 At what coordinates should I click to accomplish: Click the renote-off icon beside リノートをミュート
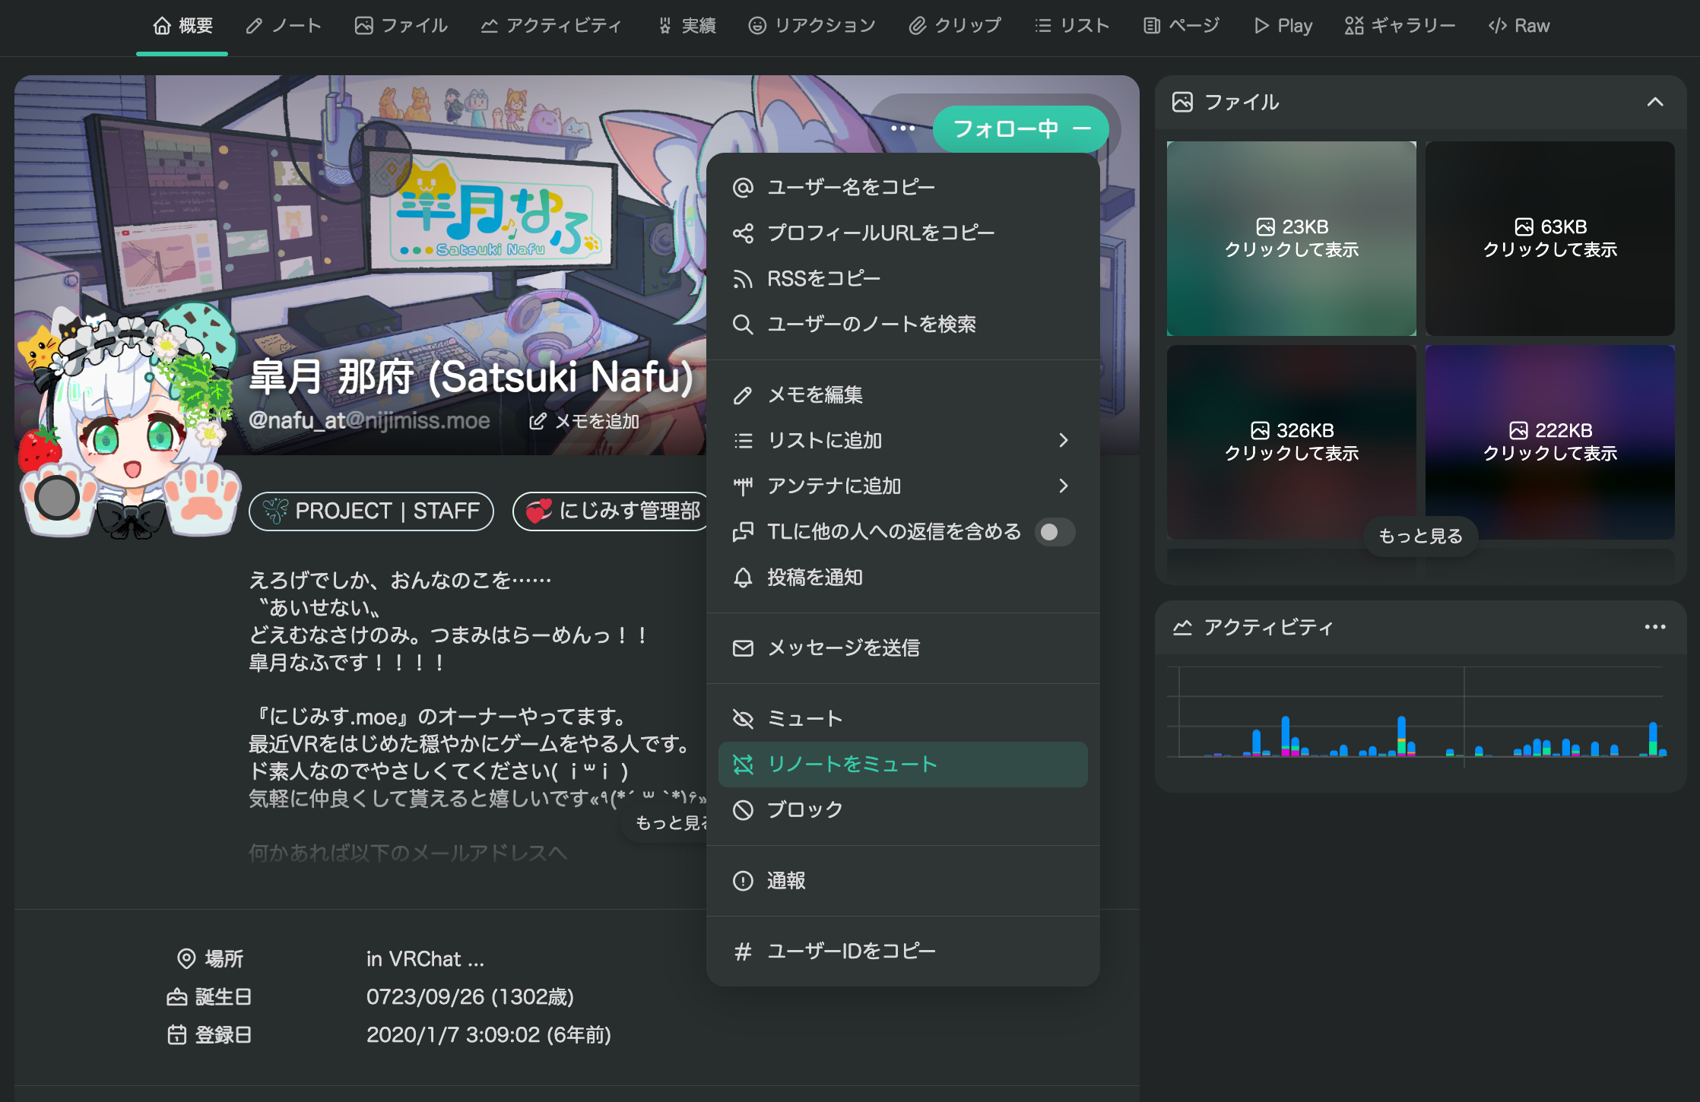pos(743,765)
